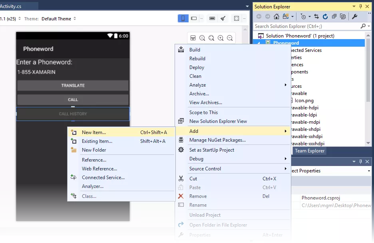Click the theme editor paintbrush icon

(223, 18)
